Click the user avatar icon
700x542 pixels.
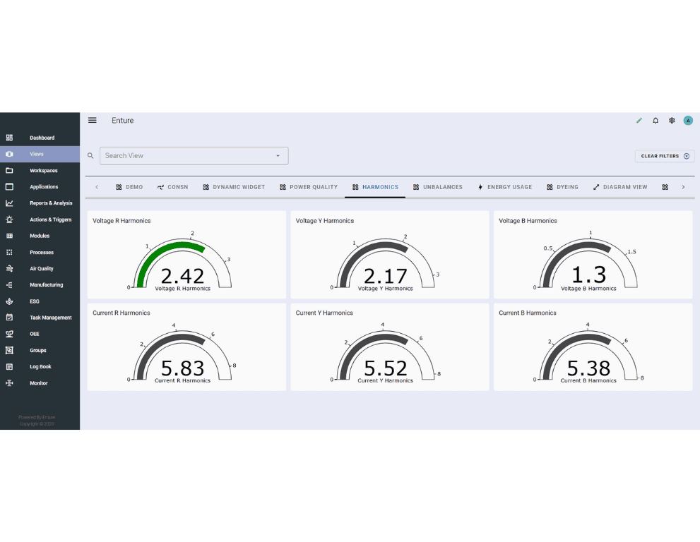coord(688,121)
